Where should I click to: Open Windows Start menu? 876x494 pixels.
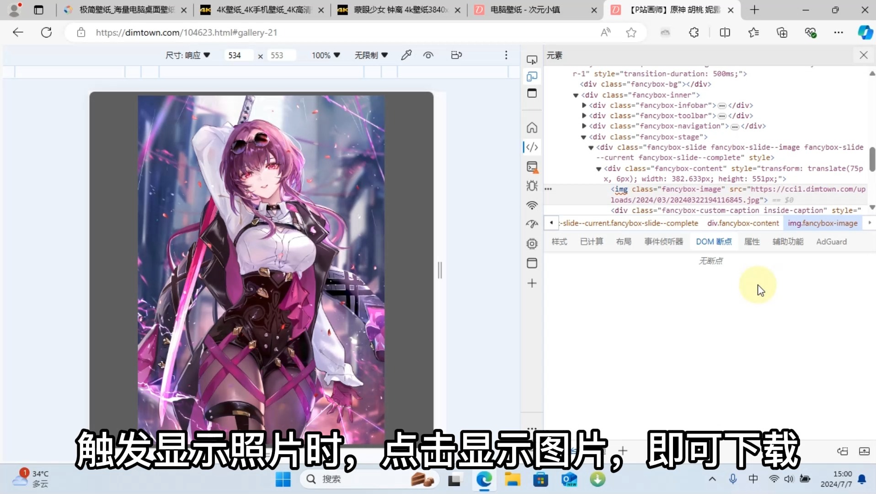(x=283, y=479)
